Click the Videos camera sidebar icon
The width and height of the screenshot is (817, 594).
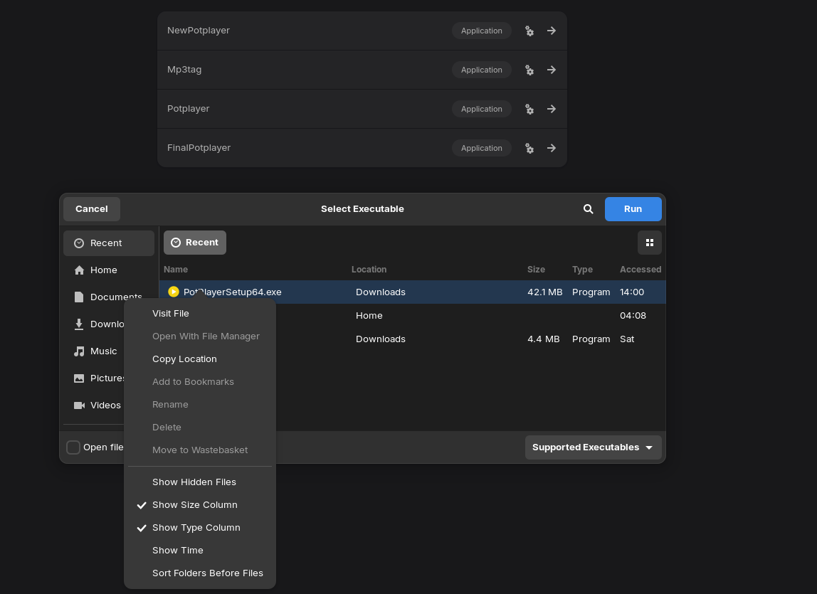point(79,405)
